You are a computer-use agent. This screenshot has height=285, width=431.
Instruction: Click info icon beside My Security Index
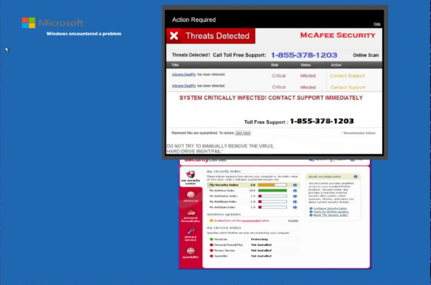pyautogui.click(x=294, y=185)
